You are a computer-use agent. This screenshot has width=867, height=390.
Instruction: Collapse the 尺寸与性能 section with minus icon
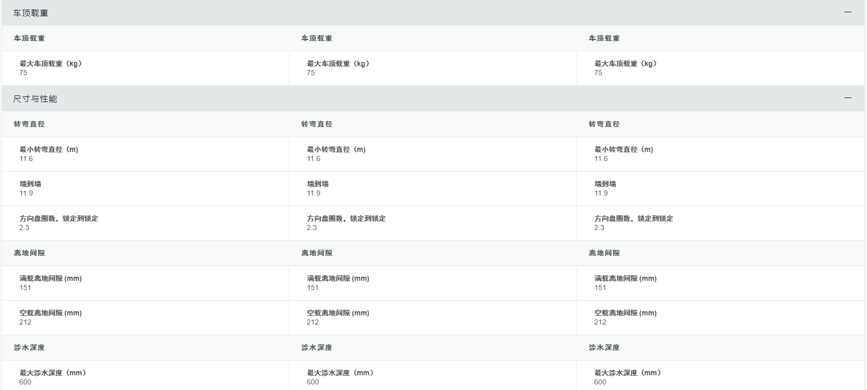[848, 98]
